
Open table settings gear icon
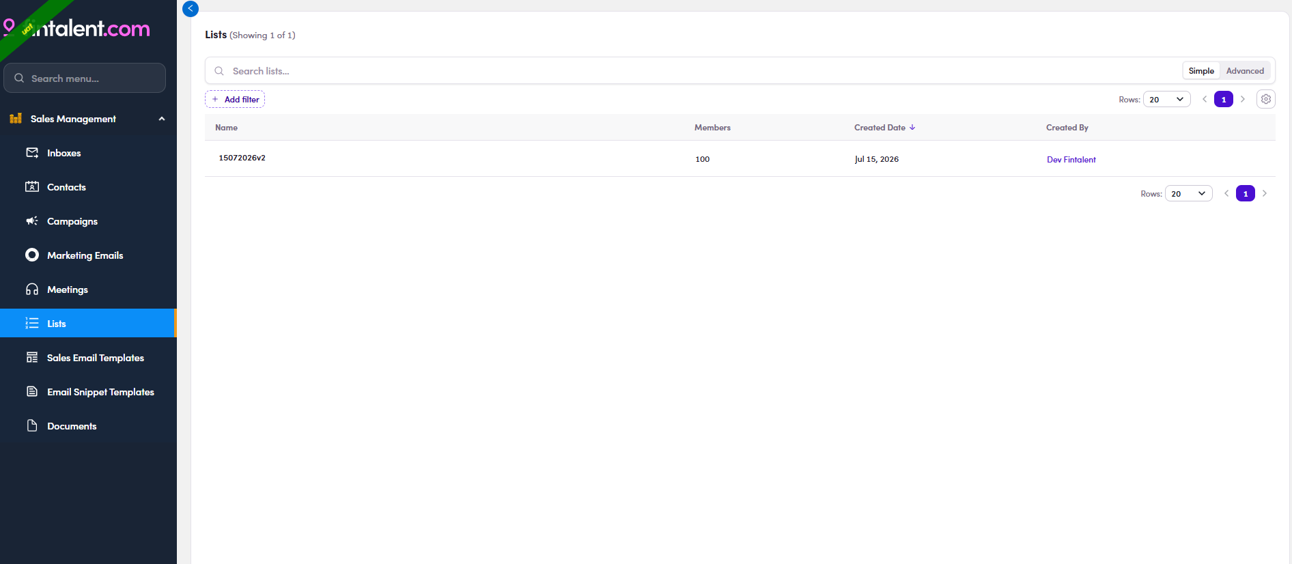1266,99
